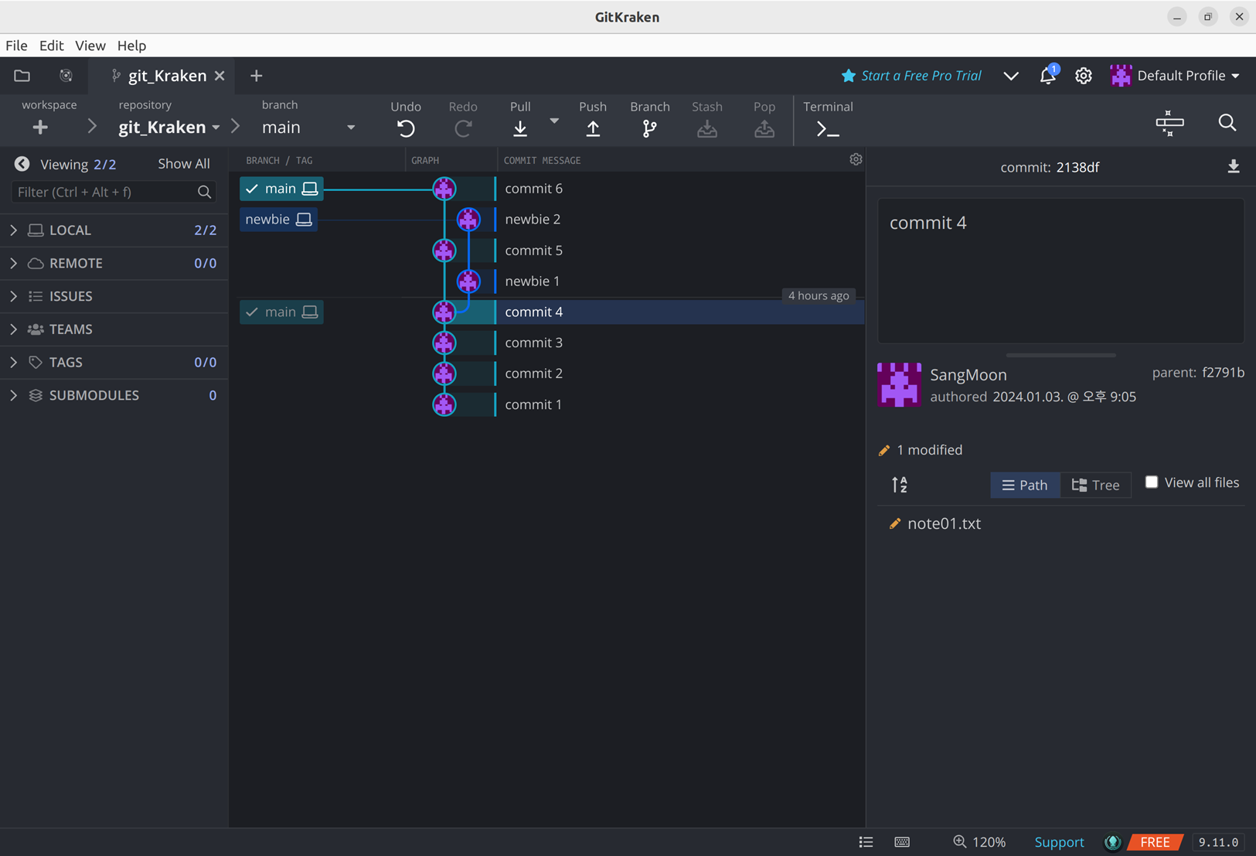This screenshot has width=1256, height=856.
Task: Open the branch main dropdown
Action: pyautogui.click(x=308, y=128)
